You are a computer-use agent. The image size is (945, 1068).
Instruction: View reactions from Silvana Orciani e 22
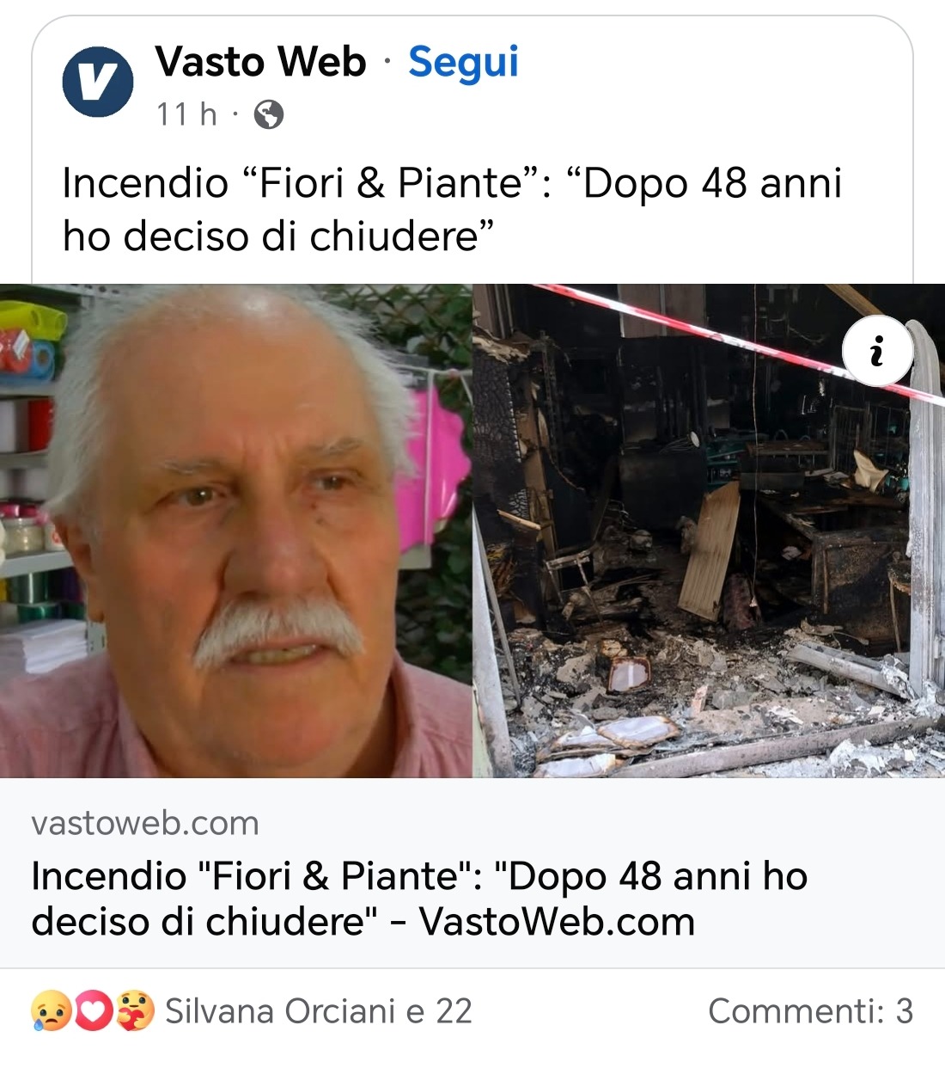pos(319,1011)
